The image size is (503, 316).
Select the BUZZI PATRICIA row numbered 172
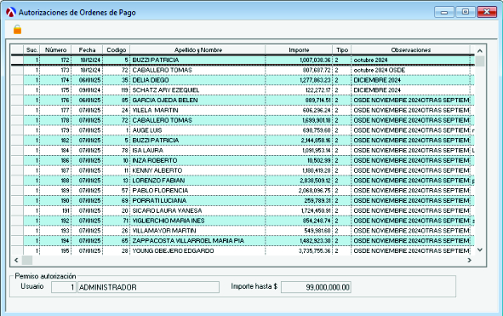point(243,60)
